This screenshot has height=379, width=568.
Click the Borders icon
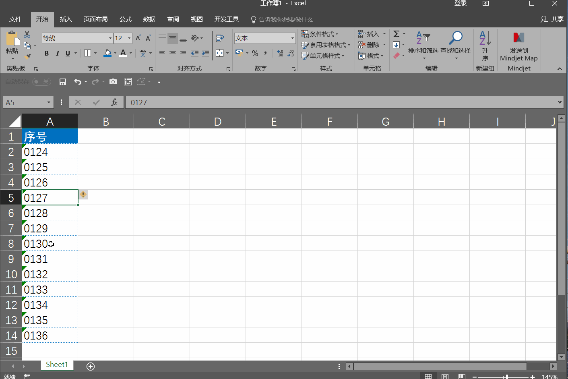coord(87,53)
